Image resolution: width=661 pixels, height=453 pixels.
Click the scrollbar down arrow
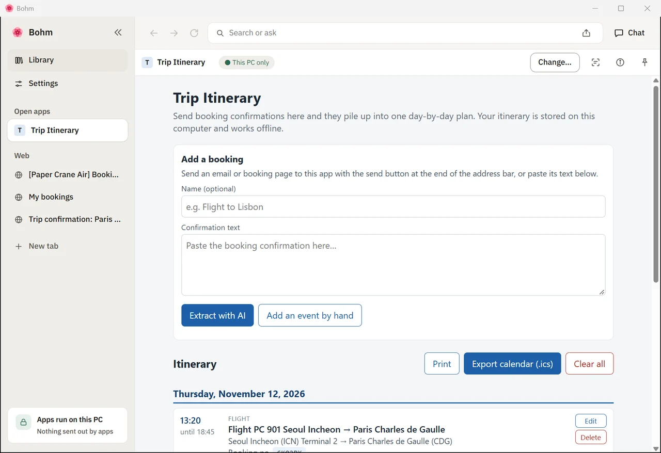pos(656,448)
